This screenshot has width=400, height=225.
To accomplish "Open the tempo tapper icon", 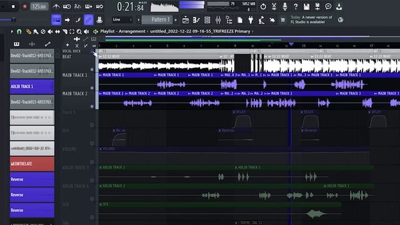I will tap(261, 19).
